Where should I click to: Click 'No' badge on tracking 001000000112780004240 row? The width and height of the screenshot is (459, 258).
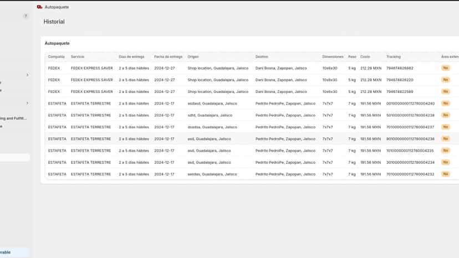[446, 104]
